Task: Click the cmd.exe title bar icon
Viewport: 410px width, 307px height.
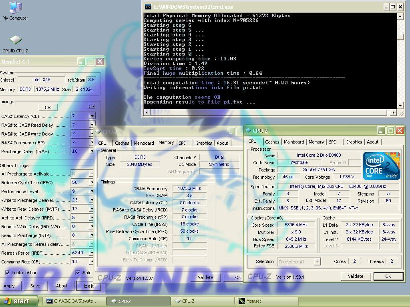Action: 148,7
